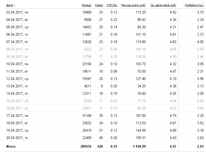Click the average click price 5.10
Viewport: 206px width, 154px height.
click(173, 79)
